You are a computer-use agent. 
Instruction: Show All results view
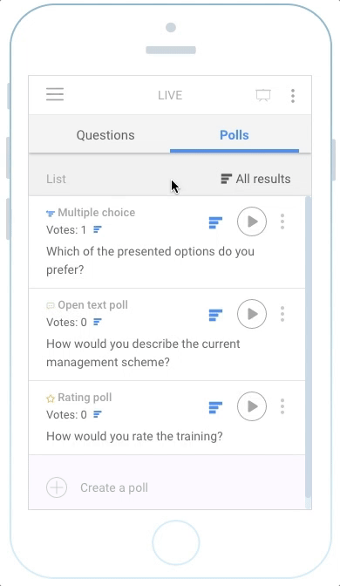pos(255,179)
